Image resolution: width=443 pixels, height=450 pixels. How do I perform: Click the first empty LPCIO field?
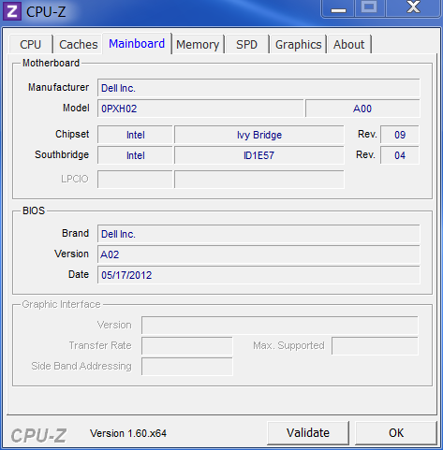tap(135, 180)
